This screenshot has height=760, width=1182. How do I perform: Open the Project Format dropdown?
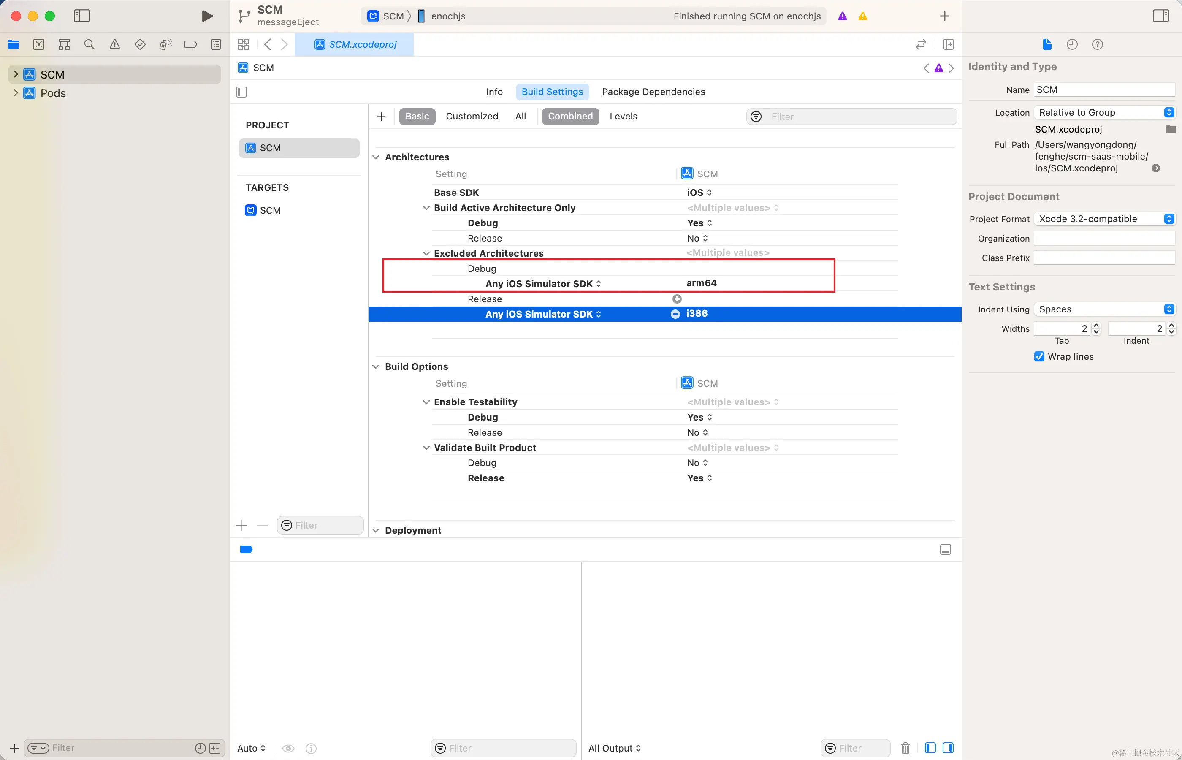tap(1104, 219)
